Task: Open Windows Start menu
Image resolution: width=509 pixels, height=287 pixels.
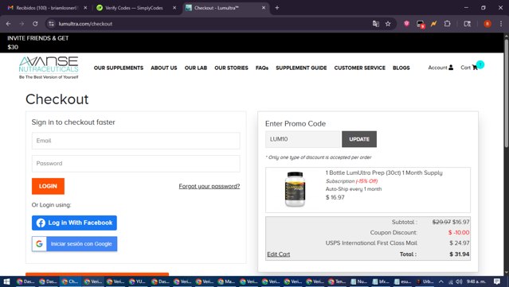Action: pos(6,281)
